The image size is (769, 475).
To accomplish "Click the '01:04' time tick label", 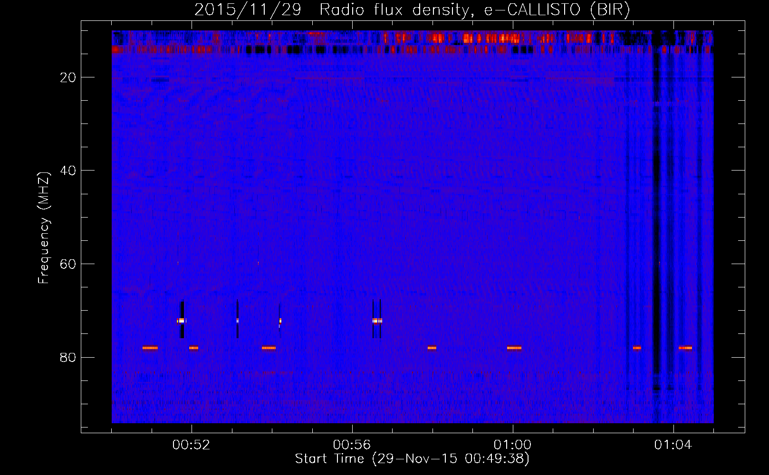I will tap(673, 445).
